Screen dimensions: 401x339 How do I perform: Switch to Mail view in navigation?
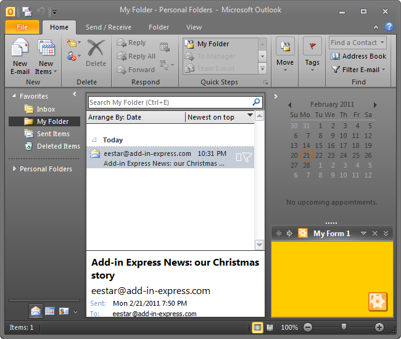point(36,311)
